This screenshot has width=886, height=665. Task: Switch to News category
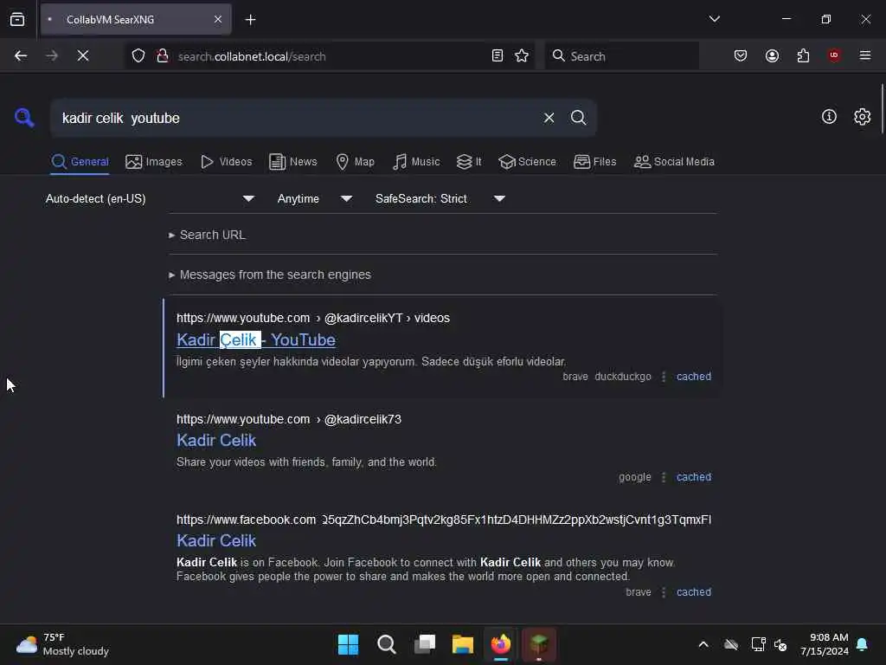point(293,162)
